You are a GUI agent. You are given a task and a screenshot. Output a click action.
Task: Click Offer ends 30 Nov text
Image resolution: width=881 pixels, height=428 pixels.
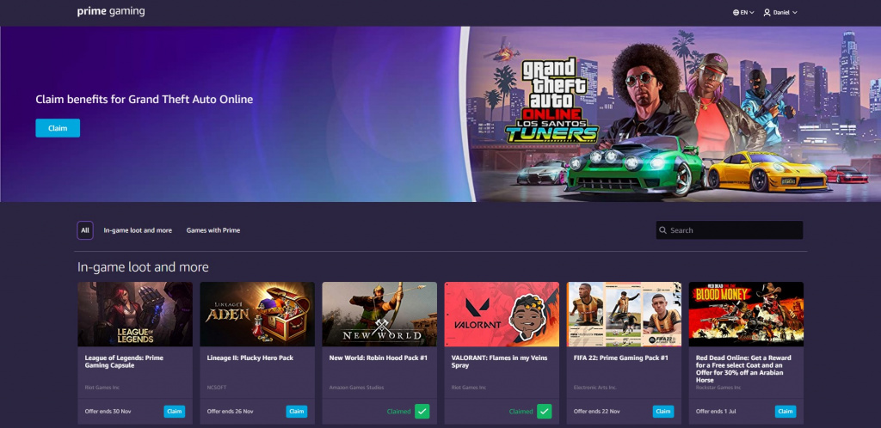(108, 411)
